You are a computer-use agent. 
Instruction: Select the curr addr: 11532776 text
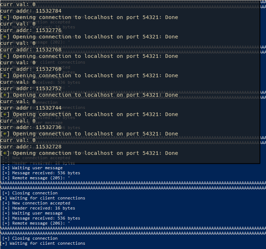[x=31, y=31]
